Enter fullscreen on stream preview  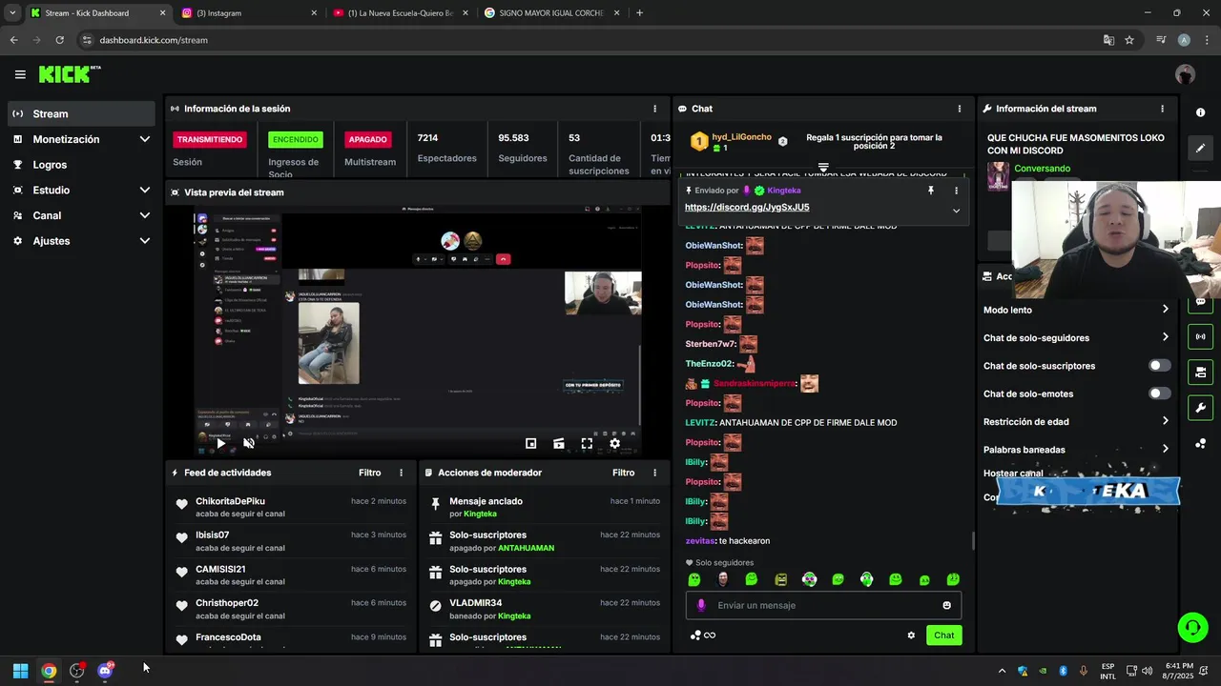587,443
